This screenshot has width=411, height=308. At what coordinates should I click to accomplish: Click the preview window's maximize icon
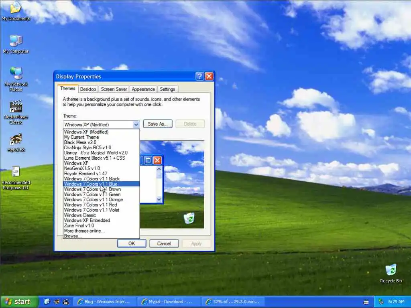148,160
